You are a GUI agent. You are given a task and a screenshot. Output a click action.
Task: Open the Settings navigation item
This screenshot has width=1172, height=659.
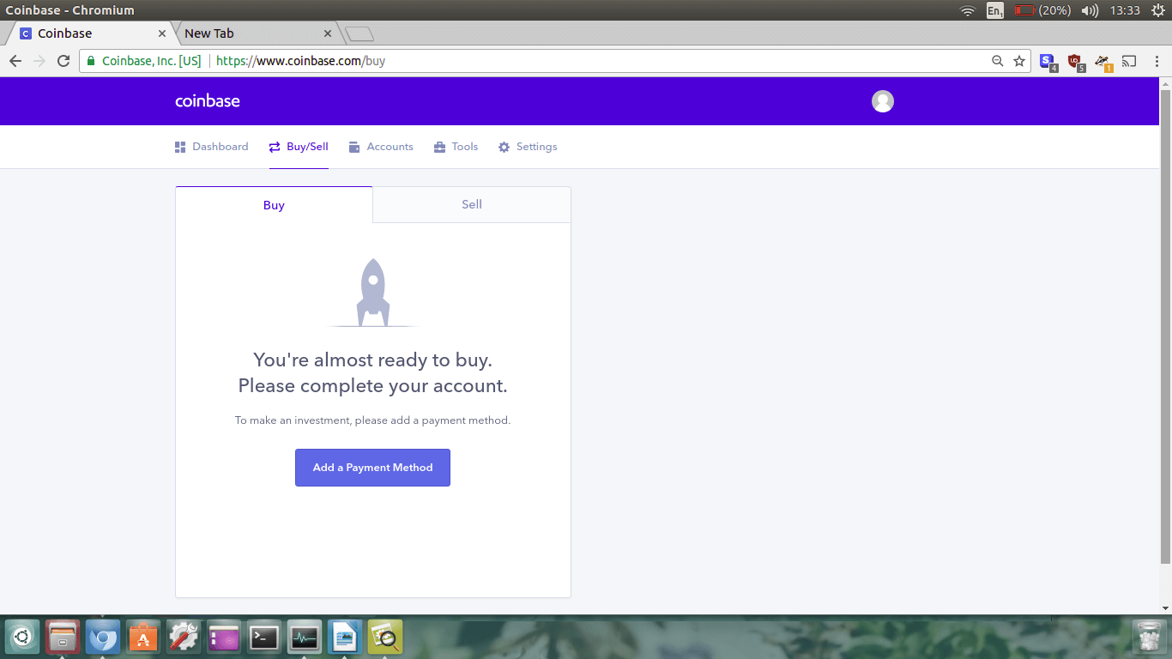[528, 147]
